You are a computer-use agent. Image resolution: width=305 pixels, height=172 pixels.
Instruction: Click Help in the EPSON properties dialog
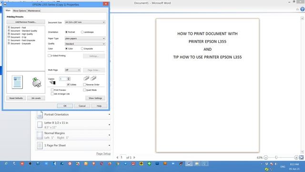[x=99, y=106]
